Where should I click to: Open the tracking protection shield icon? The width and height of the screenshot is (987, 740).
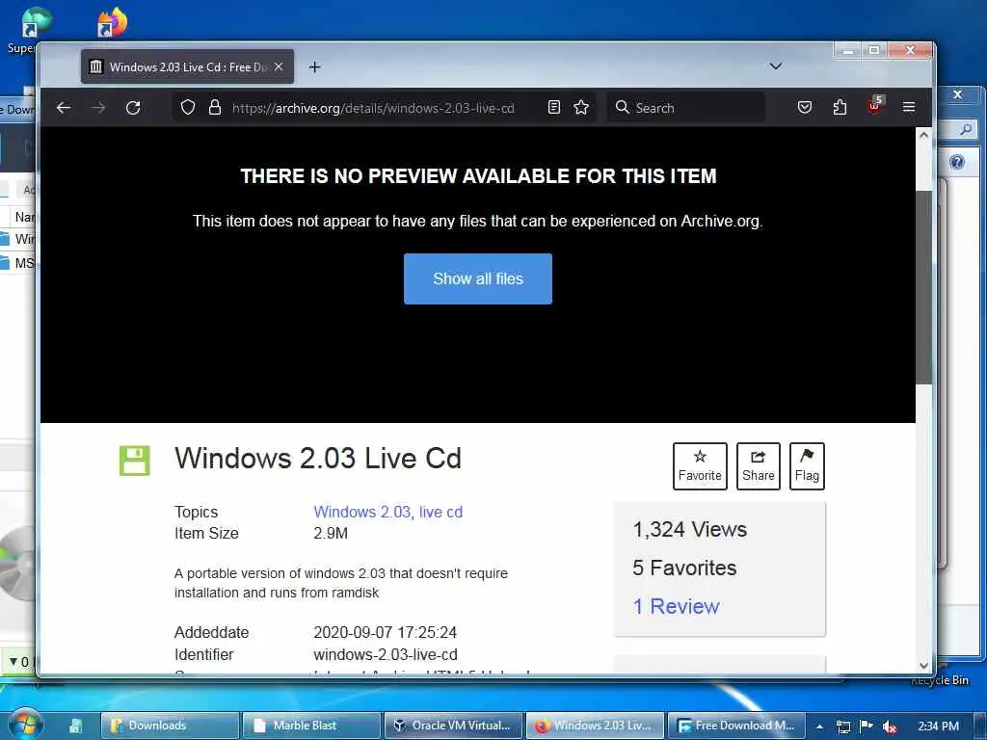click(188, 108)
